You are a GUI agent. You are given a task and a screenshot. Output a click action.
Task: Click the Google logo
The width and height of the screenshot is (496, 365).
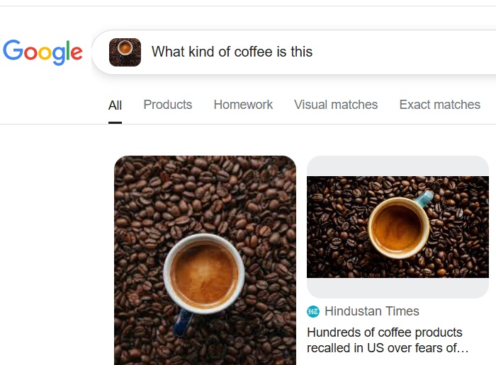tap(43, 52)
